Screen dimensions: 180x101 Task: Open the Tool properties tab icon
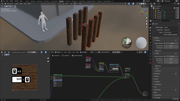[150, 24]
